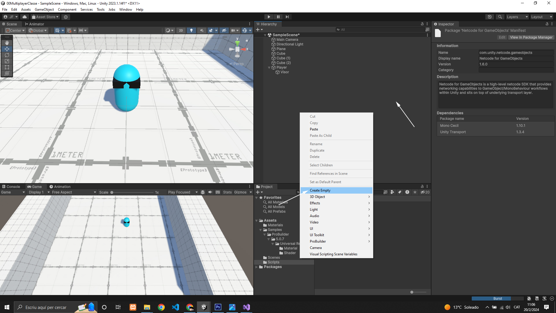556x313 pixels.
Task: Select the Scale tool
Action: 7,61
